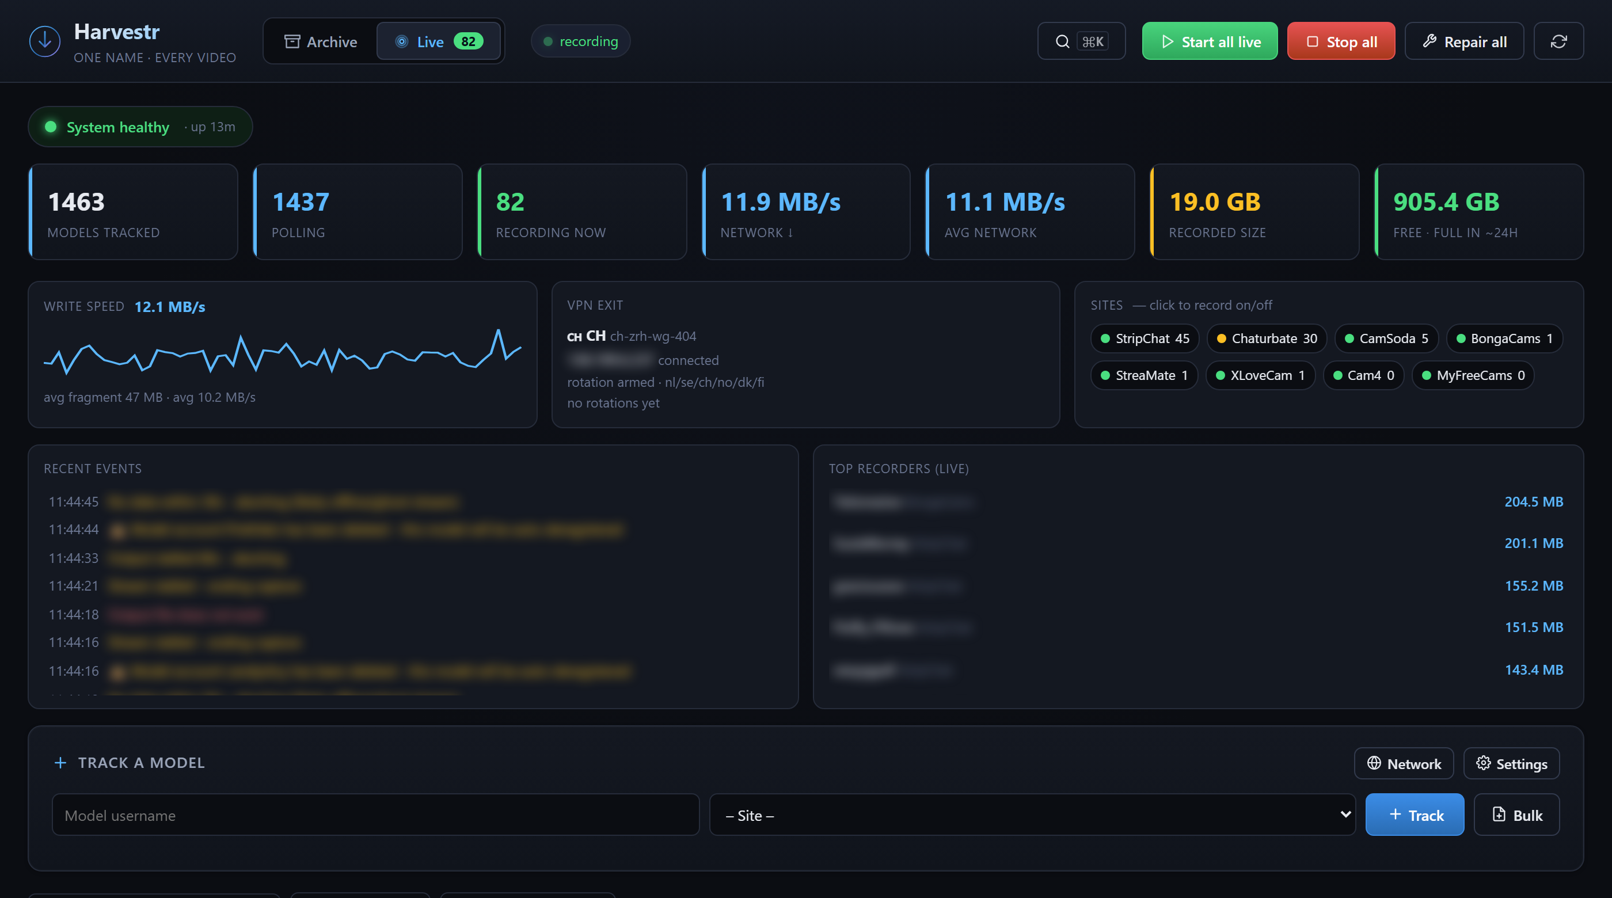Switch to the Live tab

click(x=439, y=41)
